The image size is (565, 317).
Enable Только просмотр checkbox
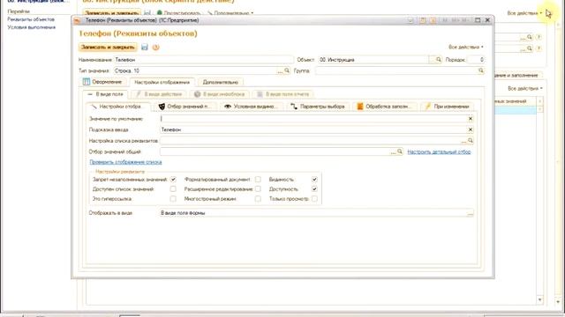click(314, 198)
